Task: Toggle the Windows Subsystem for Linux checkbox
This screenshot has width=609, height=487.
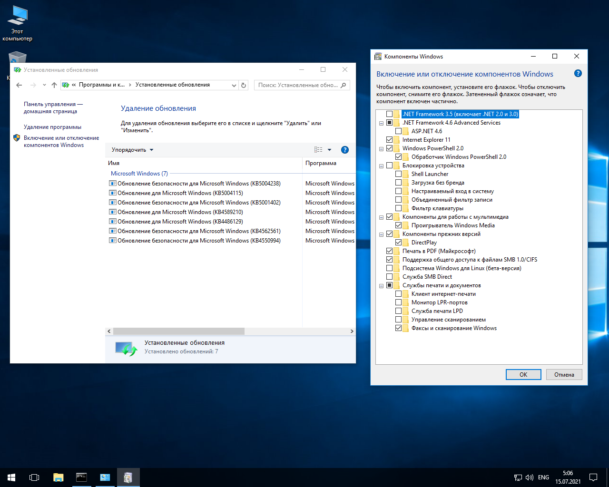Action: click(390, 268)
